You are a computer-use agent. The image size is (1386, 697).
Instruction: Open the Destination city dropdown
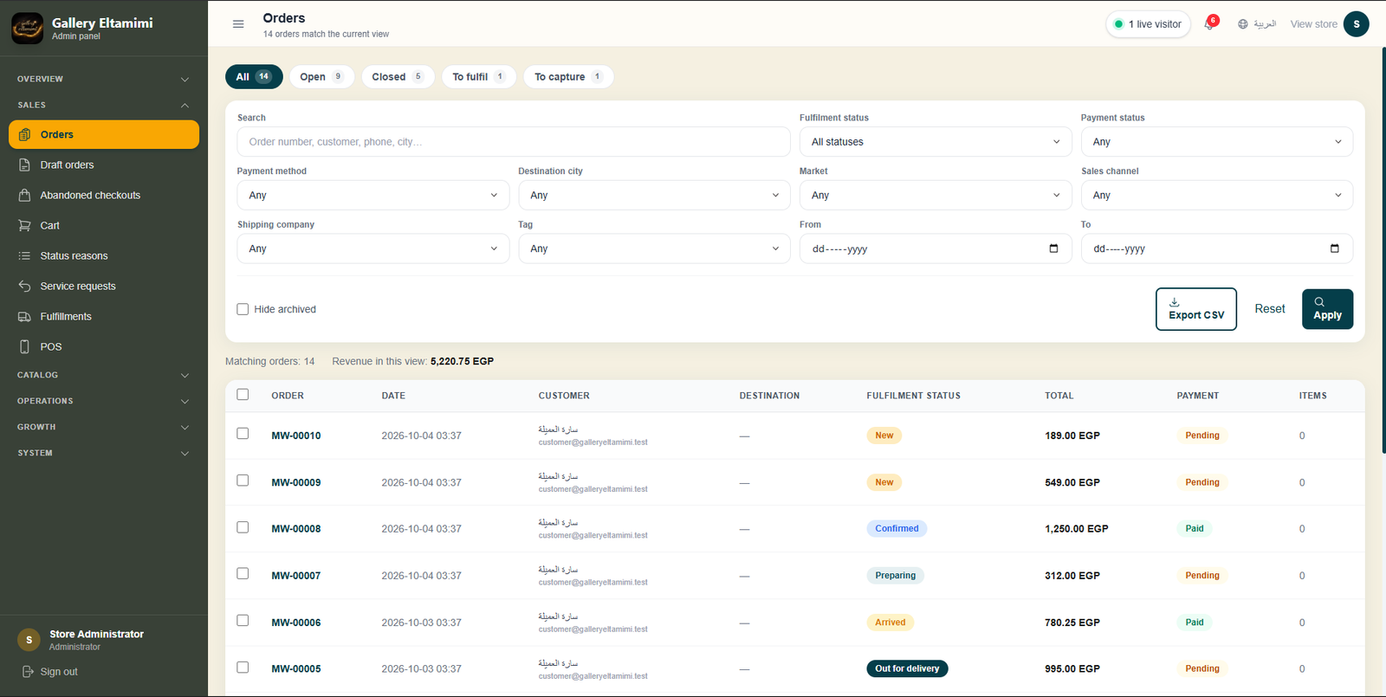[654, 196]
